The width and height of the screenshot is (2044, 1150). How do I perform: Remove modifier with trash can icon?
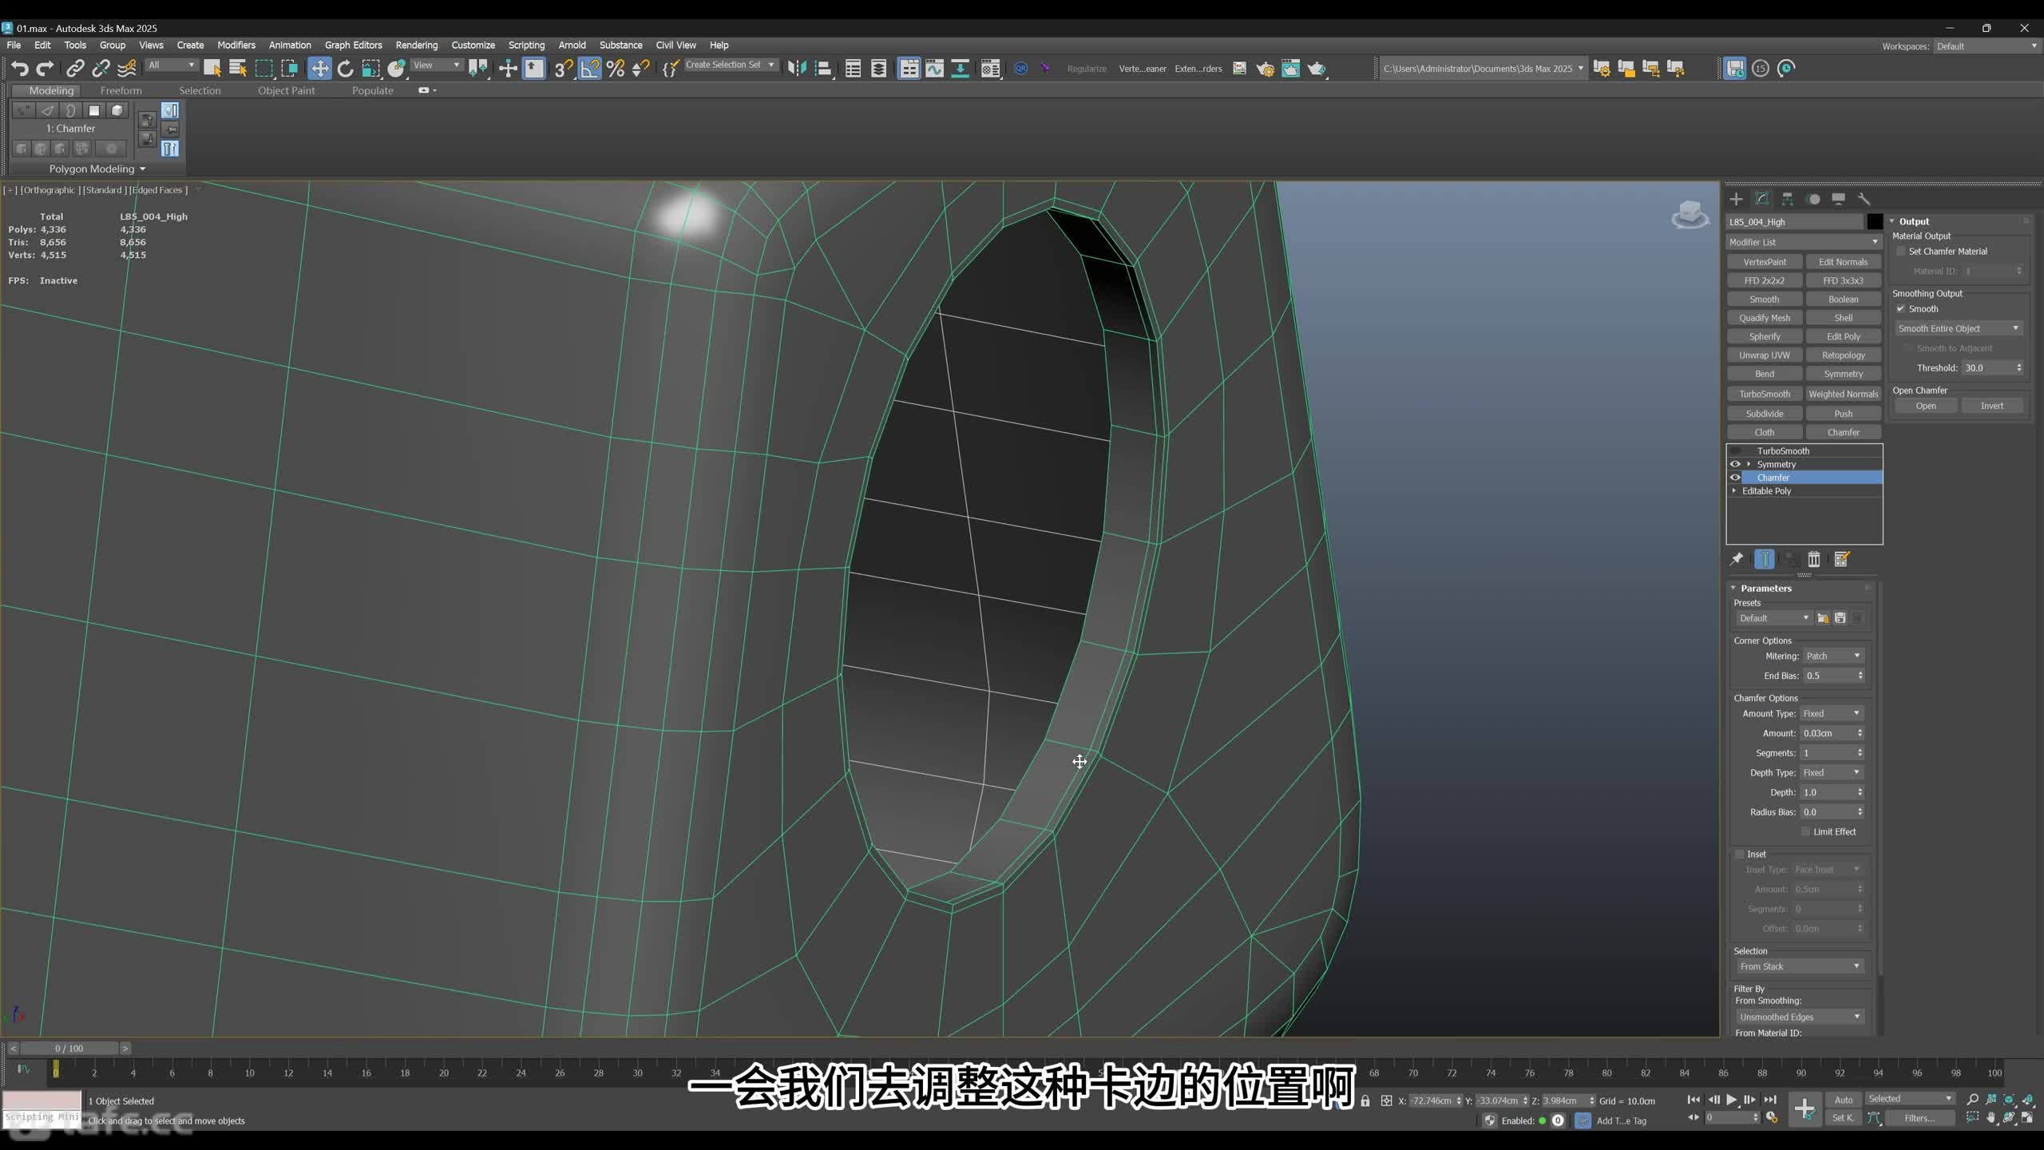tap(1814, 559)
